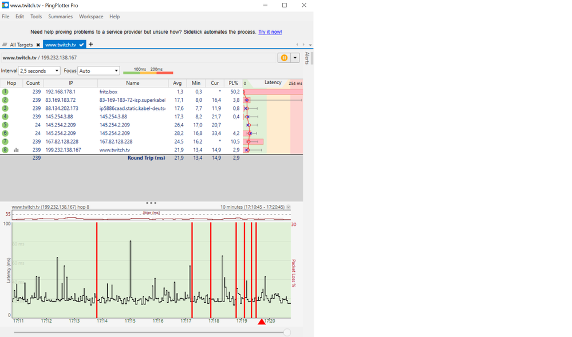Click the hop 7 packet loss value 10,5

(235, 141)
